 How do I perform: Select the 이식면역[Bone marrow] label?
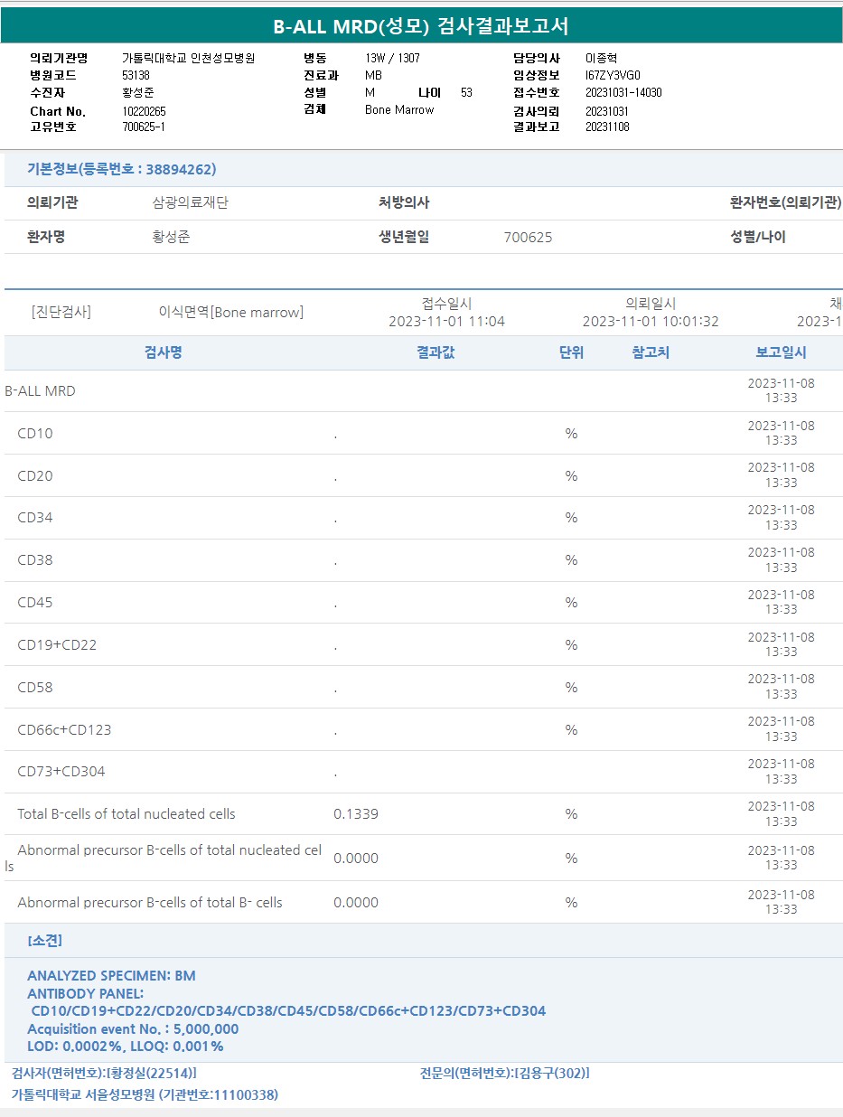coord(231,313)
